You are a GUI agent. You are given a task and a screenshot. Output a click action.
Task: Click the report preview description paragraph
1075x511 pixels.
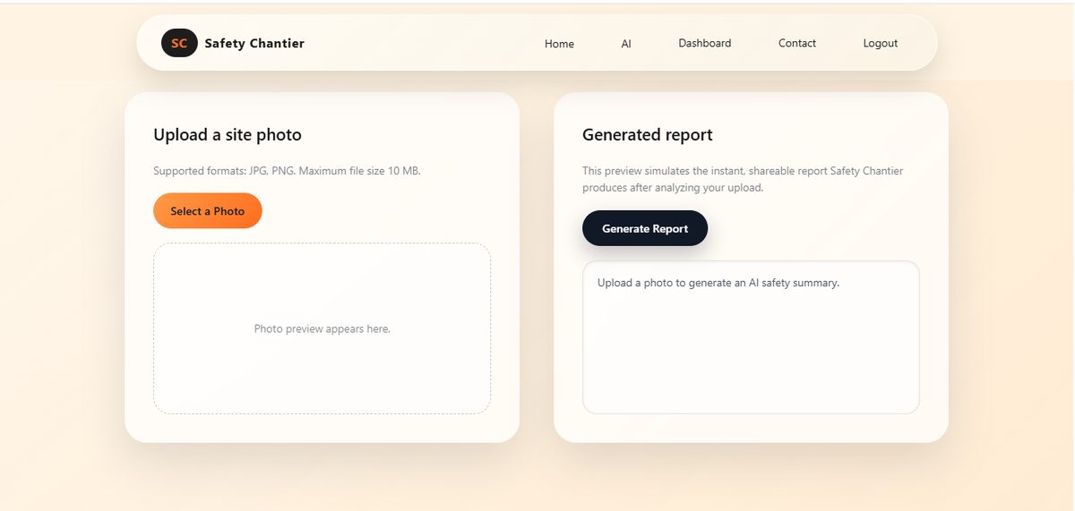coord(743,179)
